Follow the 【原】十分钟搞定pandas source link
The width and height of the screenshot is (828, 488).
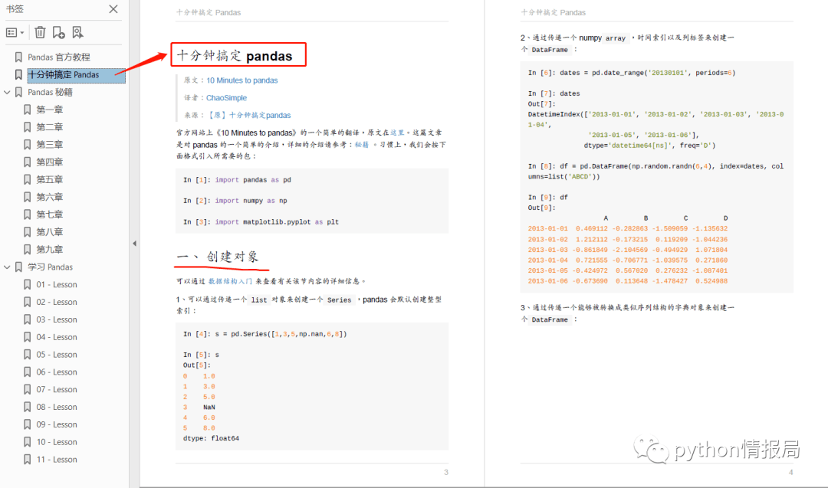248,115
